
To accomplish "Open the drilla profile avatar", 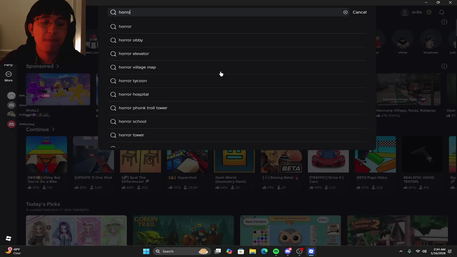I will (405, 12).
